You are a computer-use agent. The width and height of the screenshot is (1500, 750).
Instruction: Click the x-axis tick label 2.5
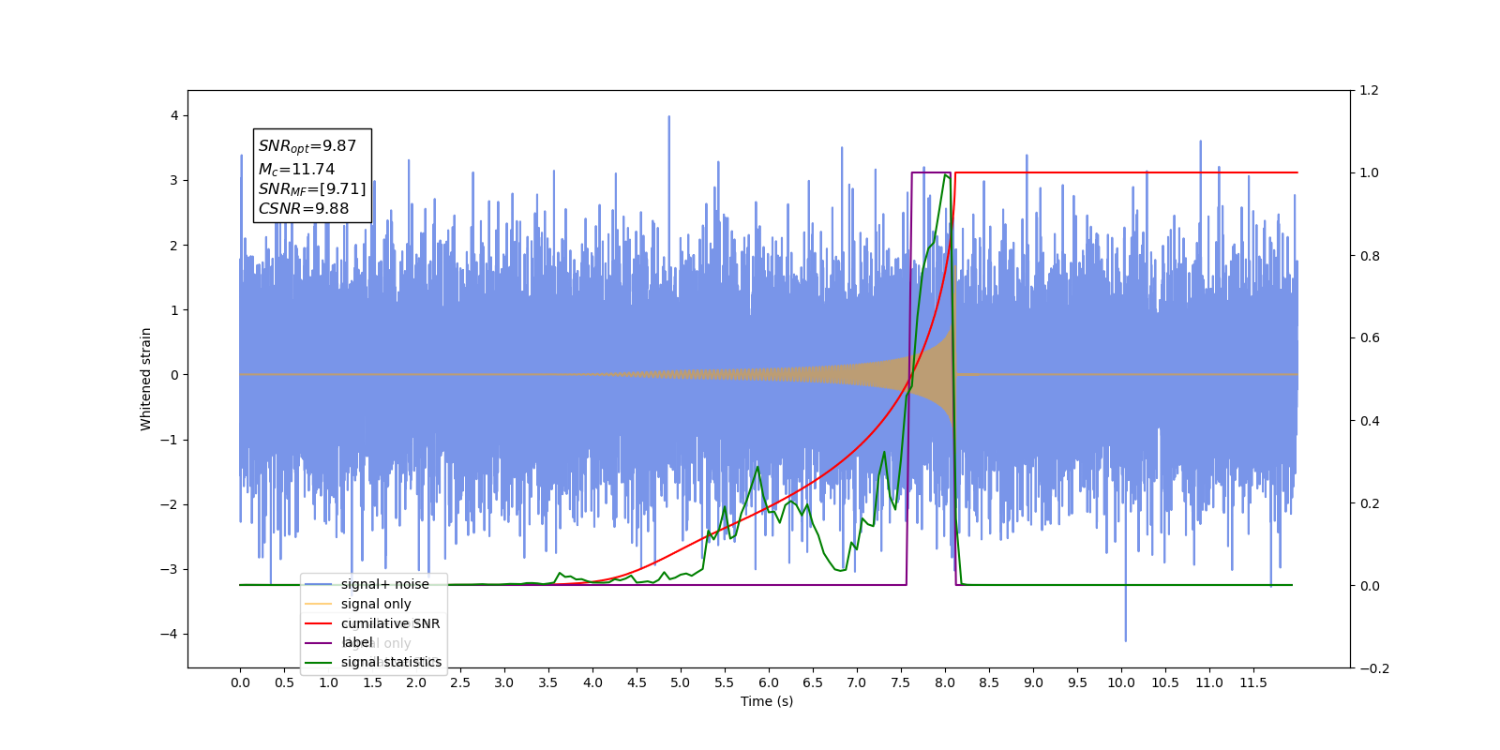460,682
